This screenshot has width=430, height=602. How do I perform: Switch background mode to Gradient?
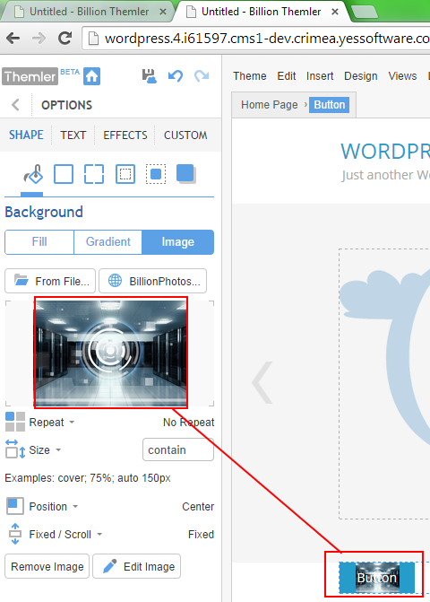pyautogui.click(x=108, y=242)
